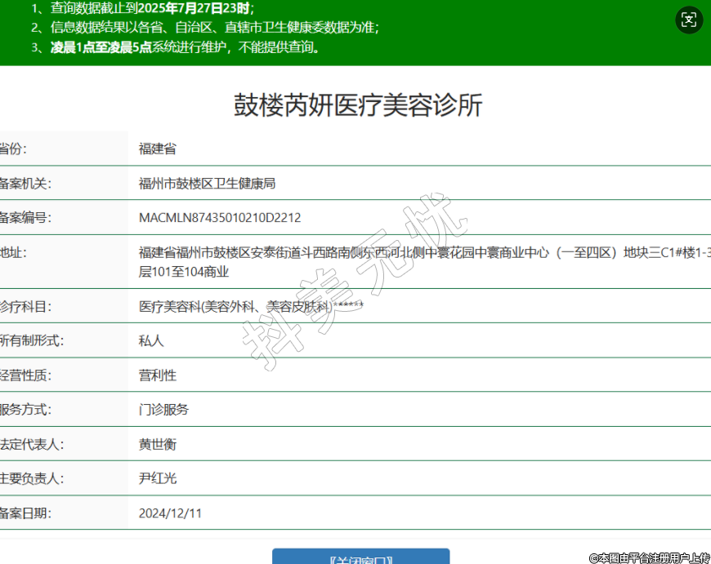Click the 省份 row label
The image size is (711, 564).
(x=13, y=149)
